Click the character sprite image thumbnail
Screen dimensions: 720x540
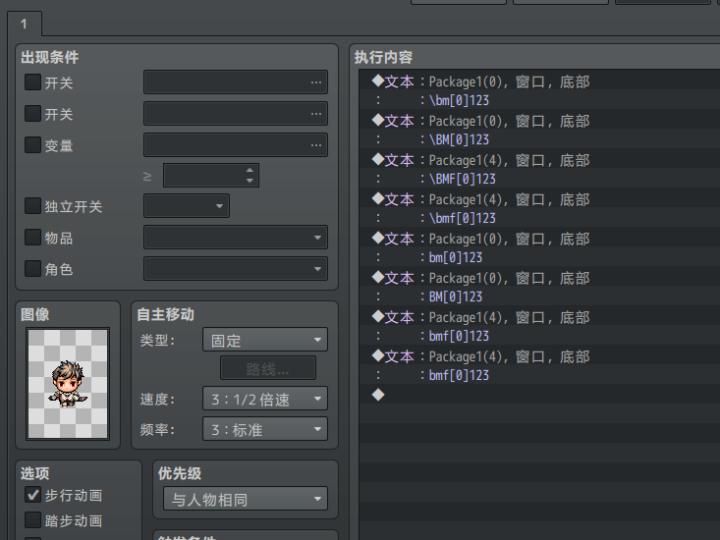(x=68, y=384)
